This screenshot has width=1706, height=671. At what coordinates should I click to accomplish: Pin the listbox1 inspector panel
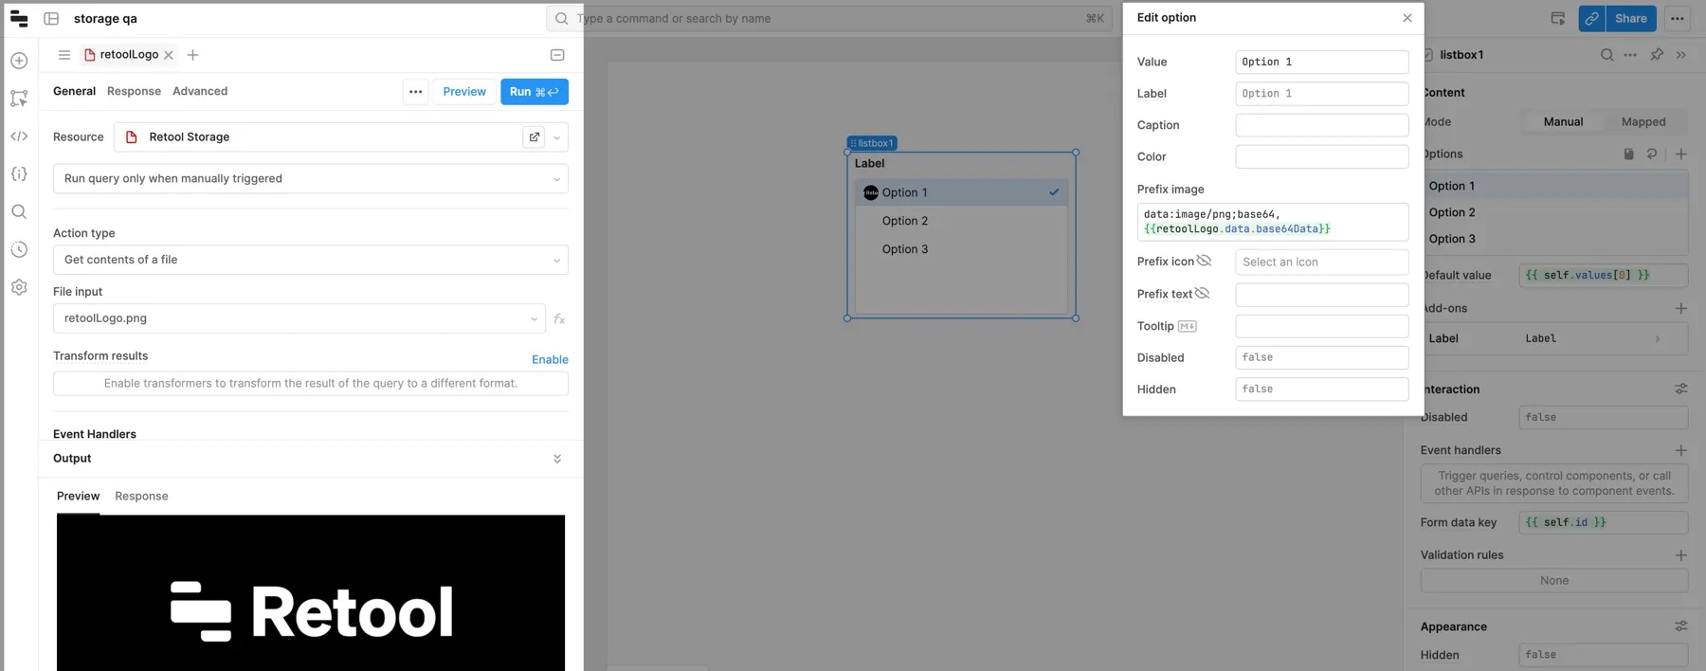coord(1657,55)
